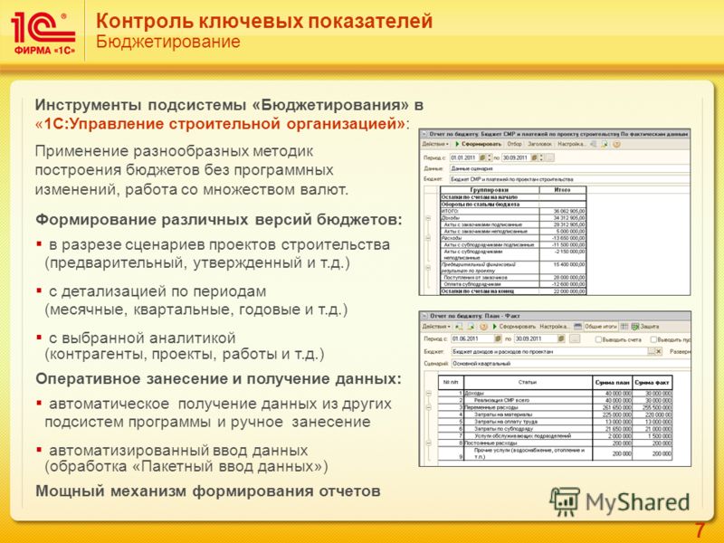
Task: Click Сценарий field Основной квартальный
Action: coord(571,364)
